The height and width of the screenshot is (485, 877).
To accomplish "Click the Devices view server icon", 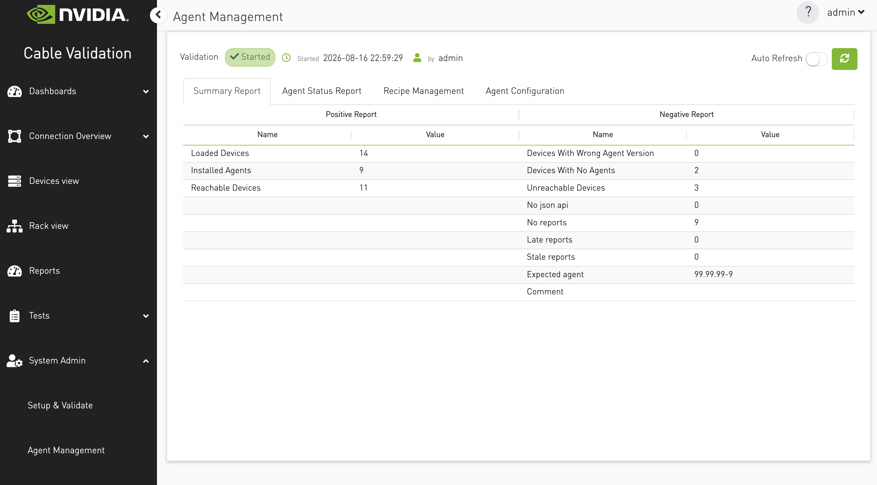I will pos(14,181).
